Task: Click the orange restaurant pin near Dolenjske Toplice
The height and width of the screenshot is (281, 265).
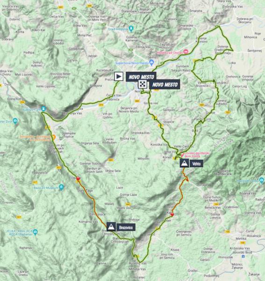Action: coord(53,137)
